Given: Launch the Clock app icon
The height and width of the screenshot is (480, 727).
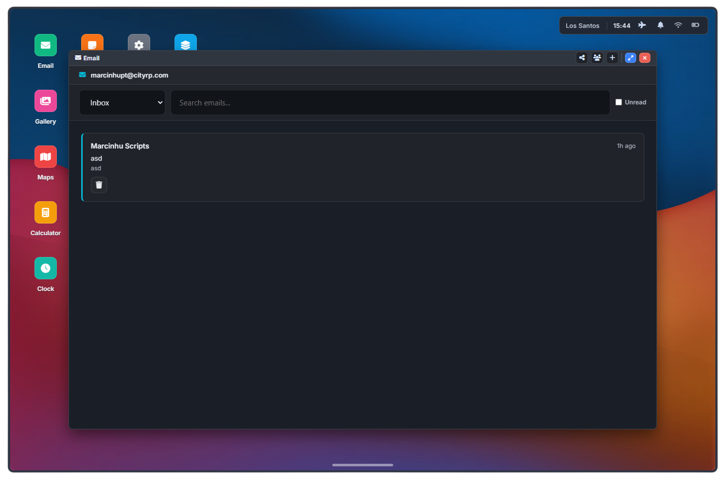Looking at the screenshot, I should click(x=46, y=268).
